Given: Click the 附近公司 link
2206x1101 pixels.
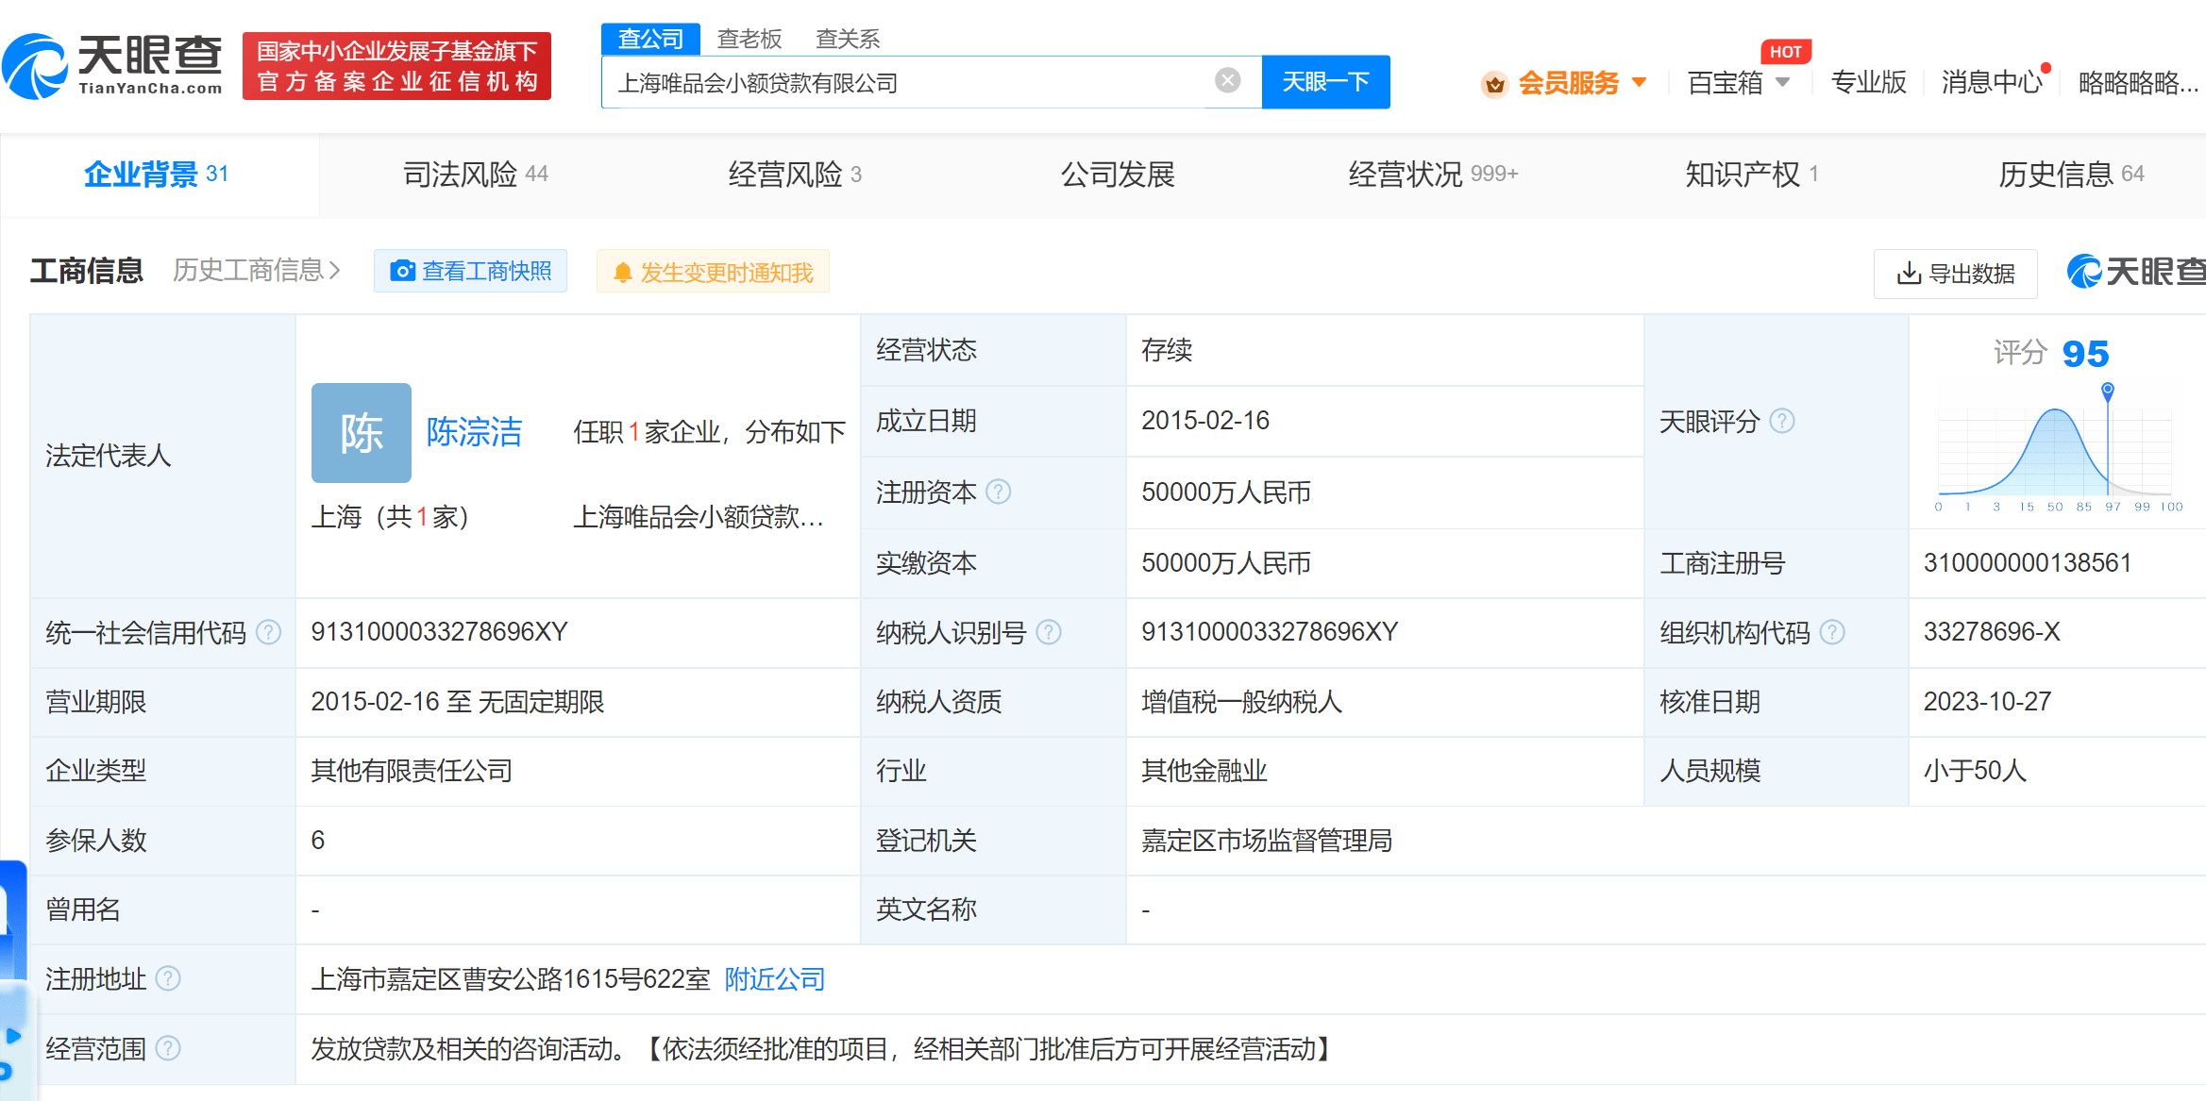Looking at the screenshot, I should 774,979.
